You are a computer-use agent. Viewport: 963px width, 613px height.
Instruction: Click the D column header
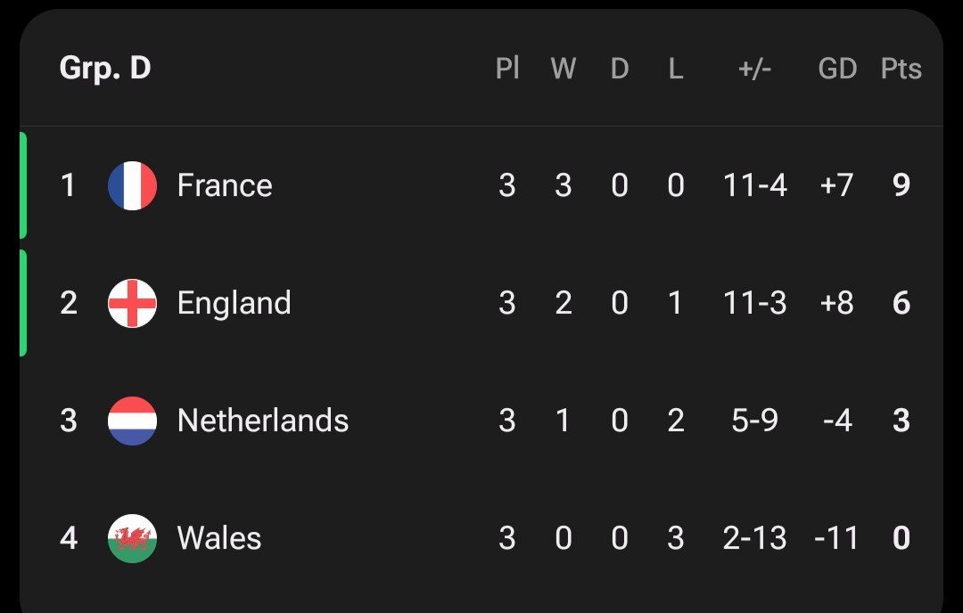[620, 69]
